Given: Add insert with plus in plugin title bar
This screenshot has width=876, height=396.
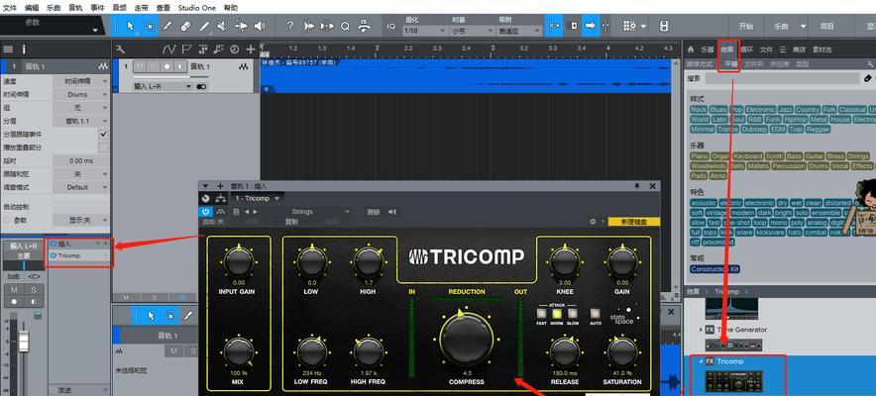Looking at the screenshot, I should 220,186.
